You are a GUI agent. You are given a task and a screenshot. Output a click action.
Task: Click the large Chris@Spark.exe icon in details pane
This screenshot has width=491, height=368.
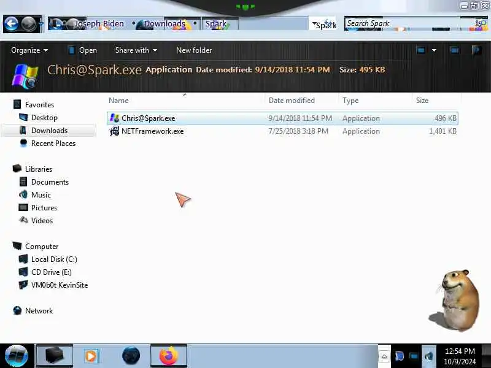[x=25, y=76]
